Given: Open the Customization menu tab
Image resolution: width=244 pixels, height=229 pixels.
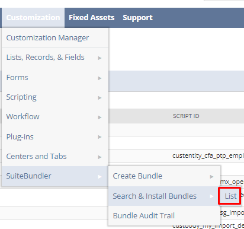Looking at the screenshot, I should tap(33, 18).
